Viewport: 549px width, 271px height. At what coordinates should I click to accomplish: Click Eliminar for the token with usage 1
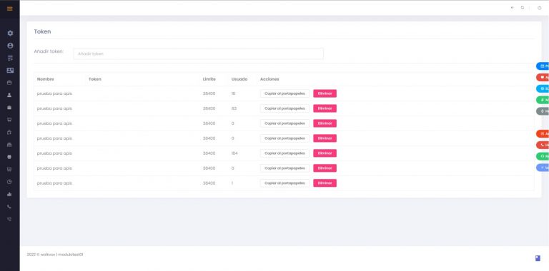pyautogui.click(x=325, y=183)
